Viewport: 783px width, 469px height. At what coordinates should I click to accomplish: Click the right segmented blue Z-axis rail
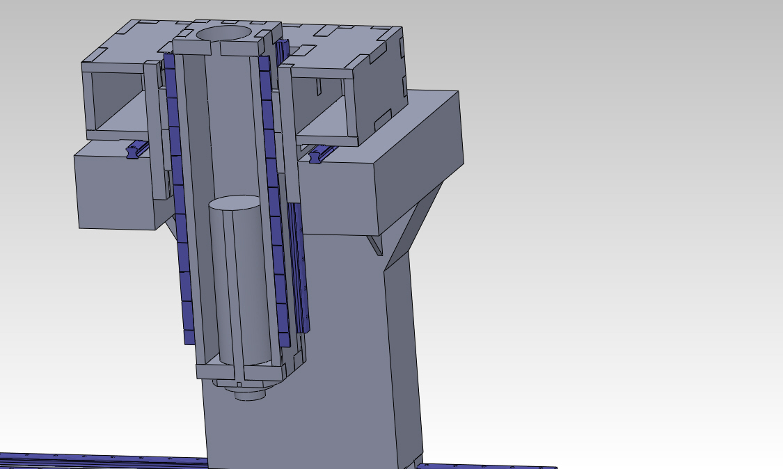275,200
